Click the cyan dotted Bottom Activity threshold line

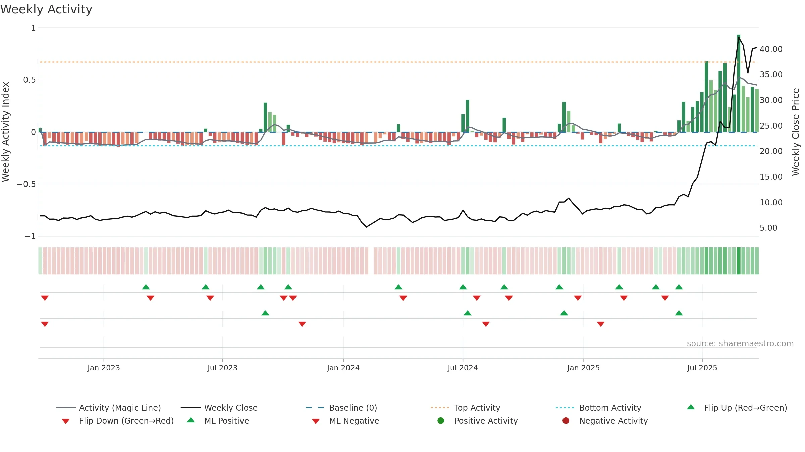[398, 146]
